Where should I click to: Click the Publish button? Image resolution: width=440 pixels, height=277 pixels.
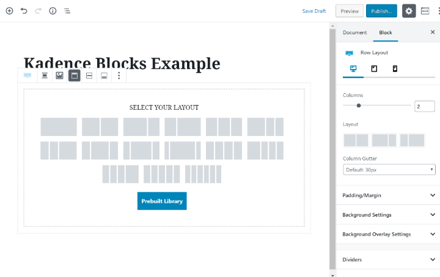coord(381,11)
